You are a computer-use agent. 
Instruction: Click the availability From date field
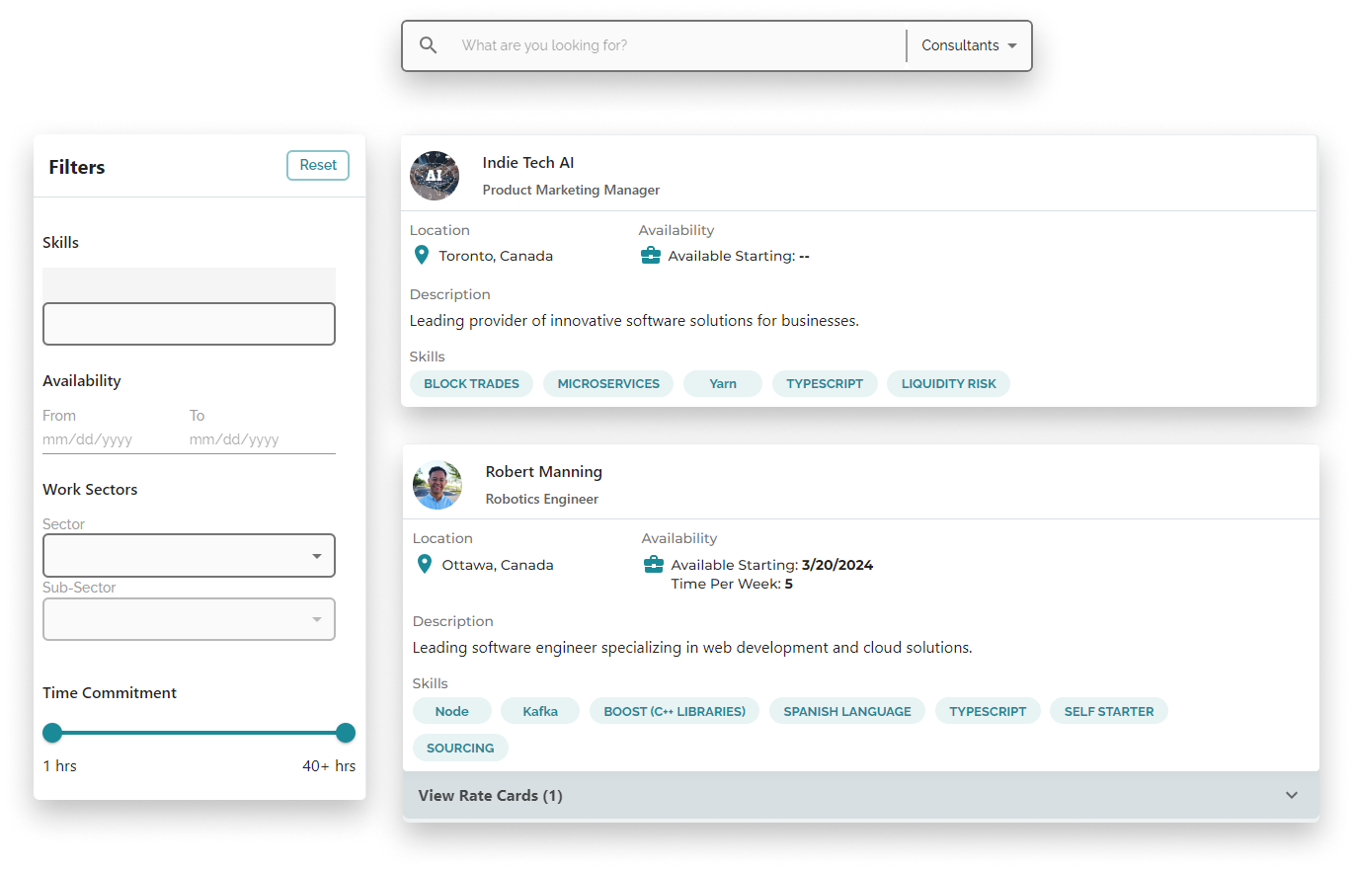[109, 439]
